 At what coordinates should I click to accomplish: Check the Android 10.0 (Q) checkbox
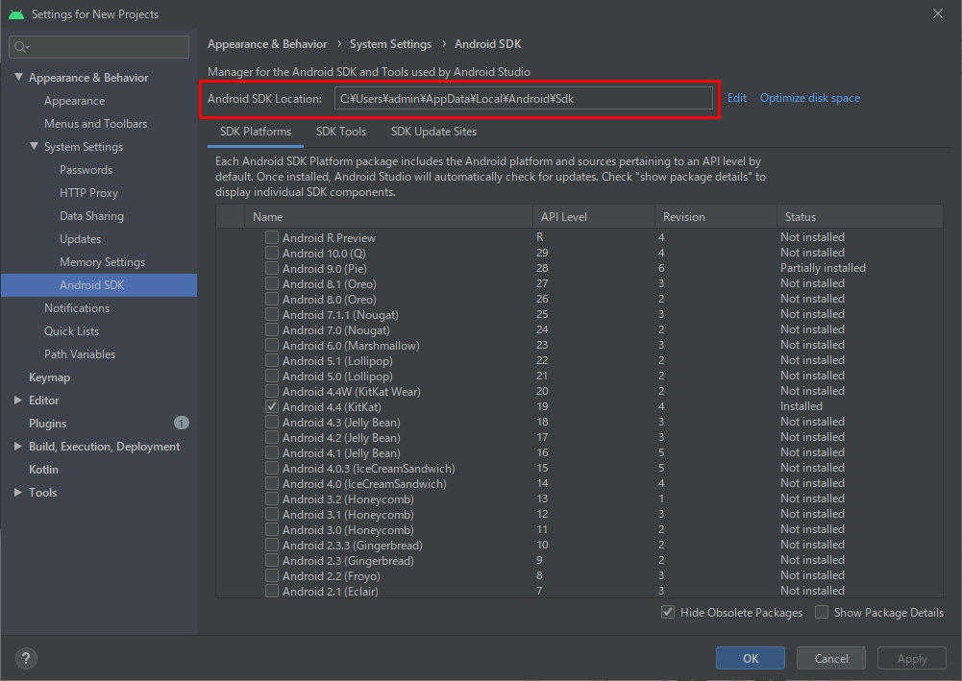point(272,253)
